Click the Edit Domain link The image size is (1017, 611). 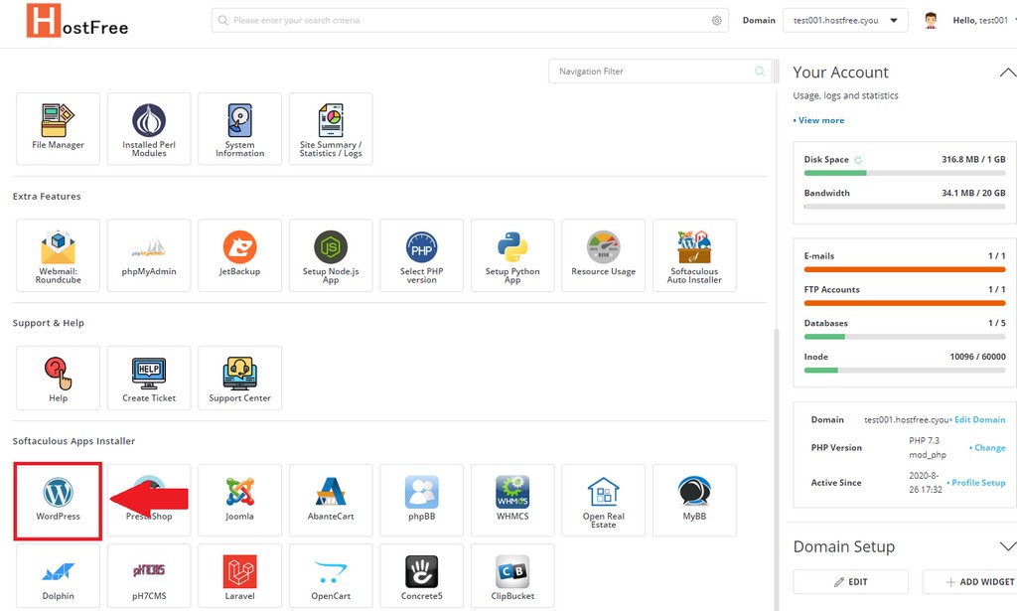979,420
